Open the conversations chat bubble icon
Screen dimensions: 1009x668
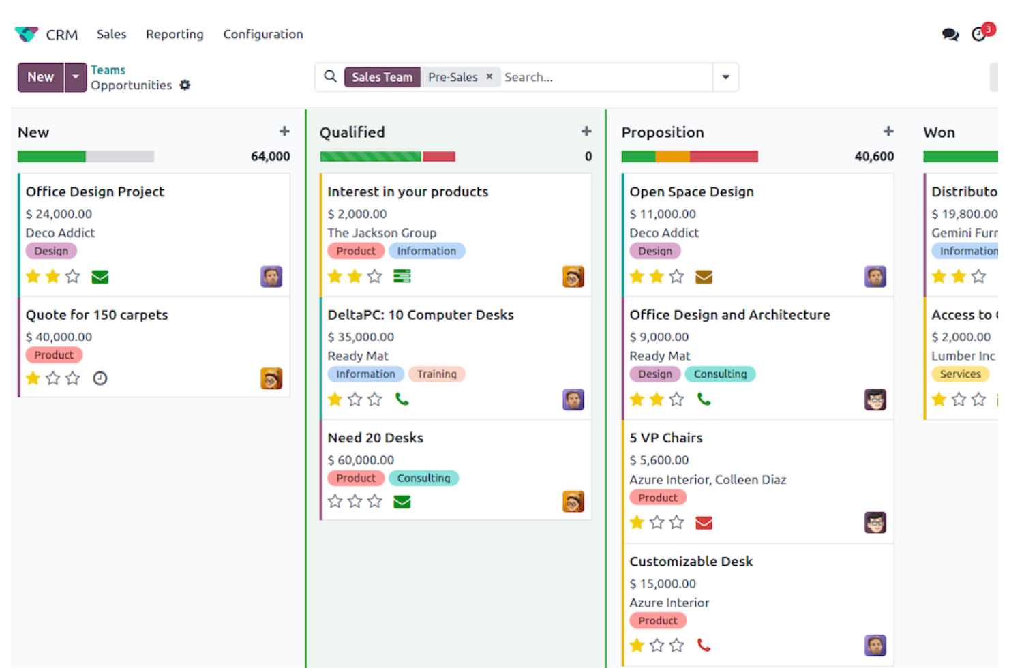(x=950, y=34)
